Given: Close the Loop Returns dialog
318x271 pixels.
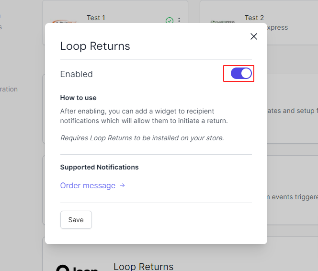Looking at the screenshot, I should point(254,36).
